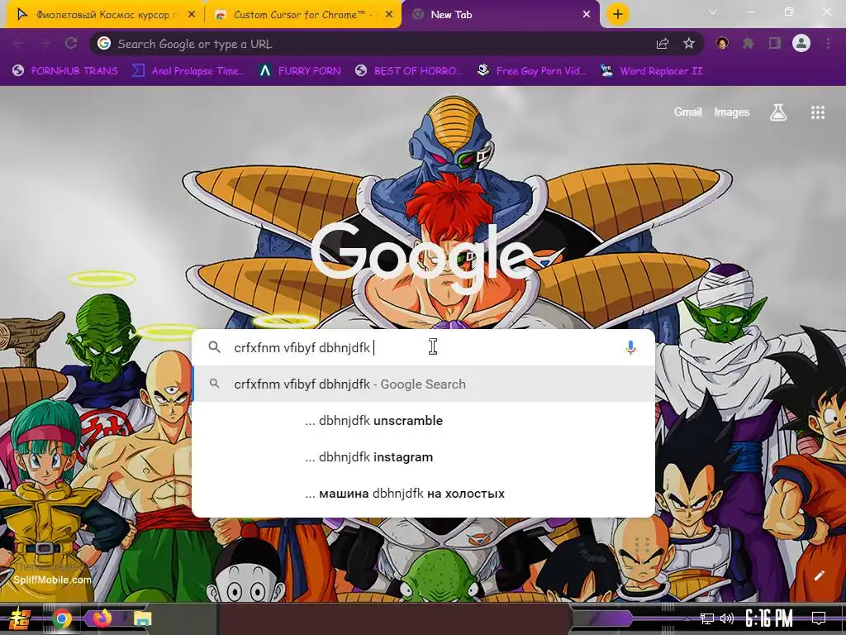Open the side panel toolbar icon

tap(775, 43)
